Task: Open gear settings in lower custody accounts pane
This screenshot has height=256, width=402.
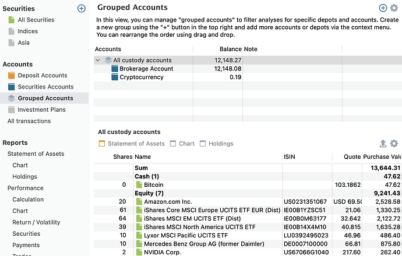Action: tap(394, 143)
